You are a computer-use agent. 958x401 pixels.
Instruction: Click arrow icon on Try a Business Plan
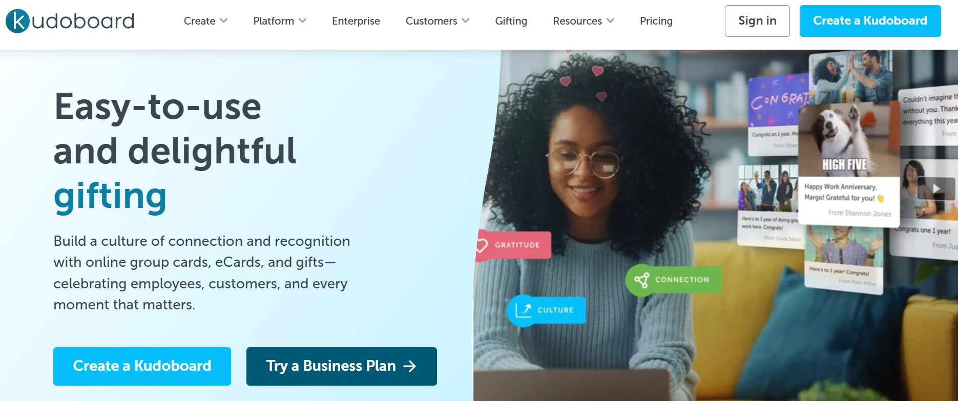pos(409,366)
